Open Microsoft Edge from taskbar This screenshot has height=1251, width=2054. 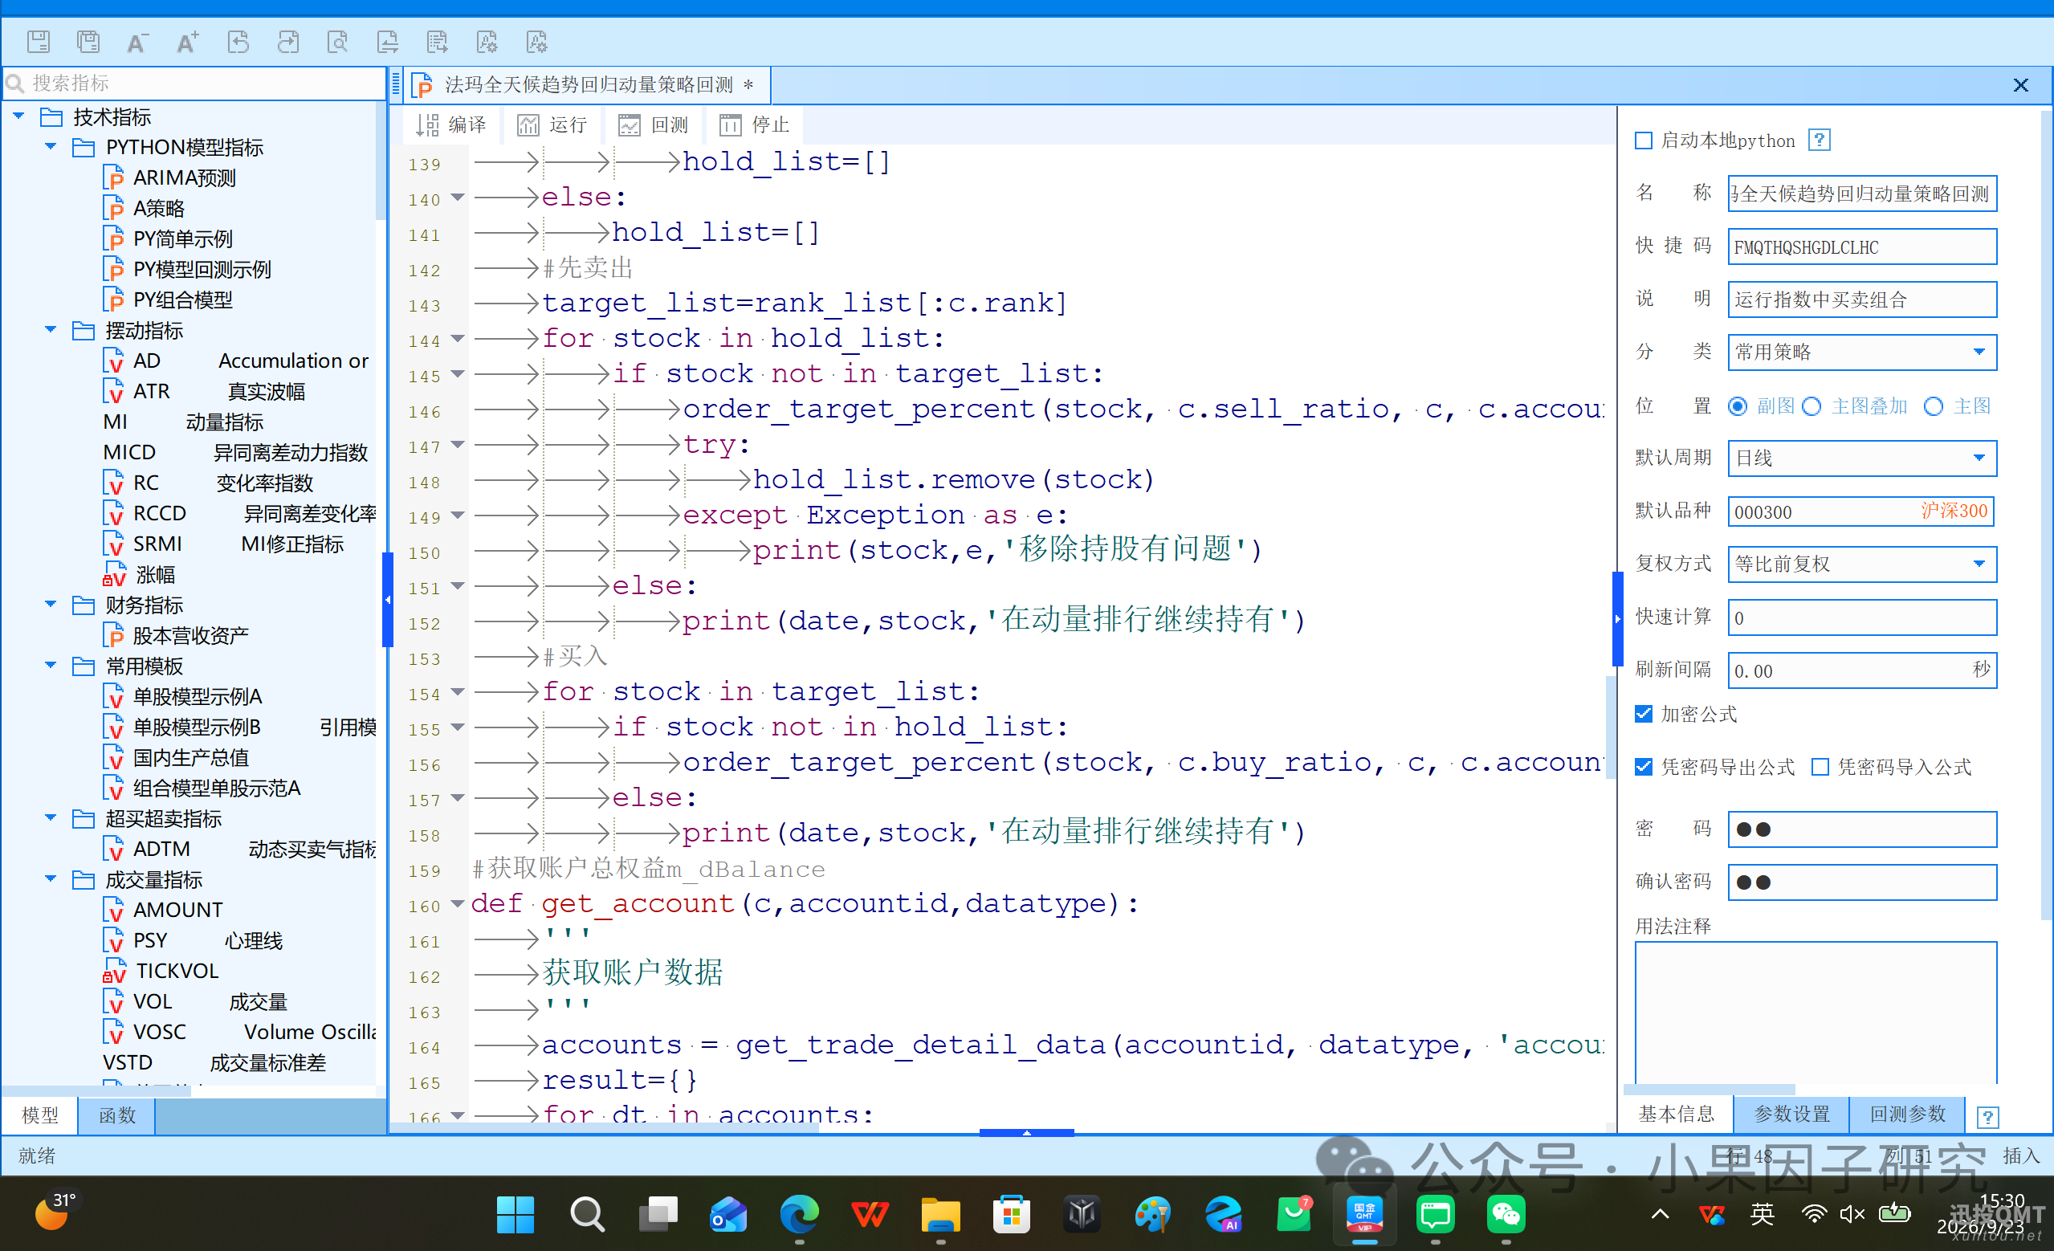click(800, 1214)
